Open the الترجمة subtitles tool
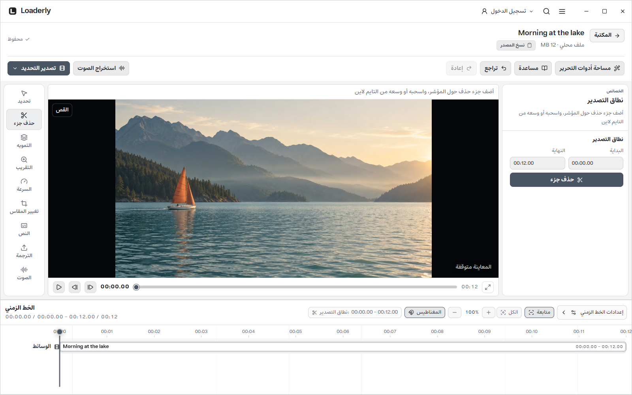Image resolution: width=632 pixels, height=395 pixels. click(24, 252)
